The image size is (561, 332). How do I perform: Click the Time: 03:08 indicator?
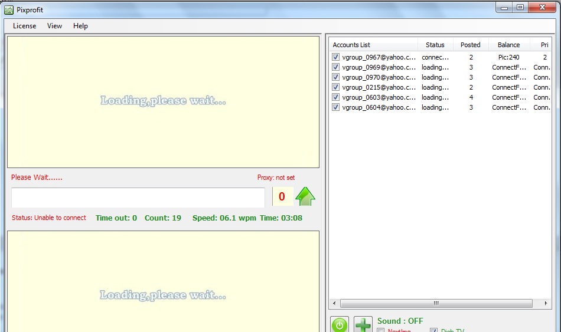[x=281, y=218]
